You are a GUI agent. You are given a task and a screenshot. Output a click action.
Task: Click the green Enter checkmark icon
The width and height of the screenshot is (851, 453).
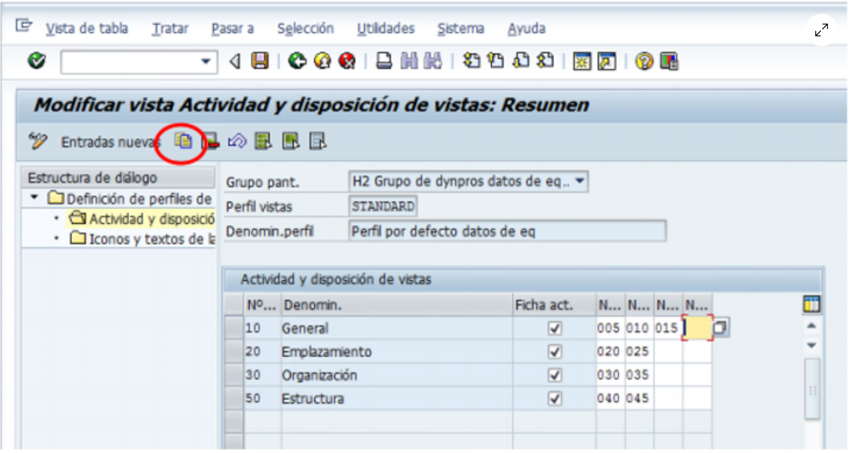click(x=37, y=60)
